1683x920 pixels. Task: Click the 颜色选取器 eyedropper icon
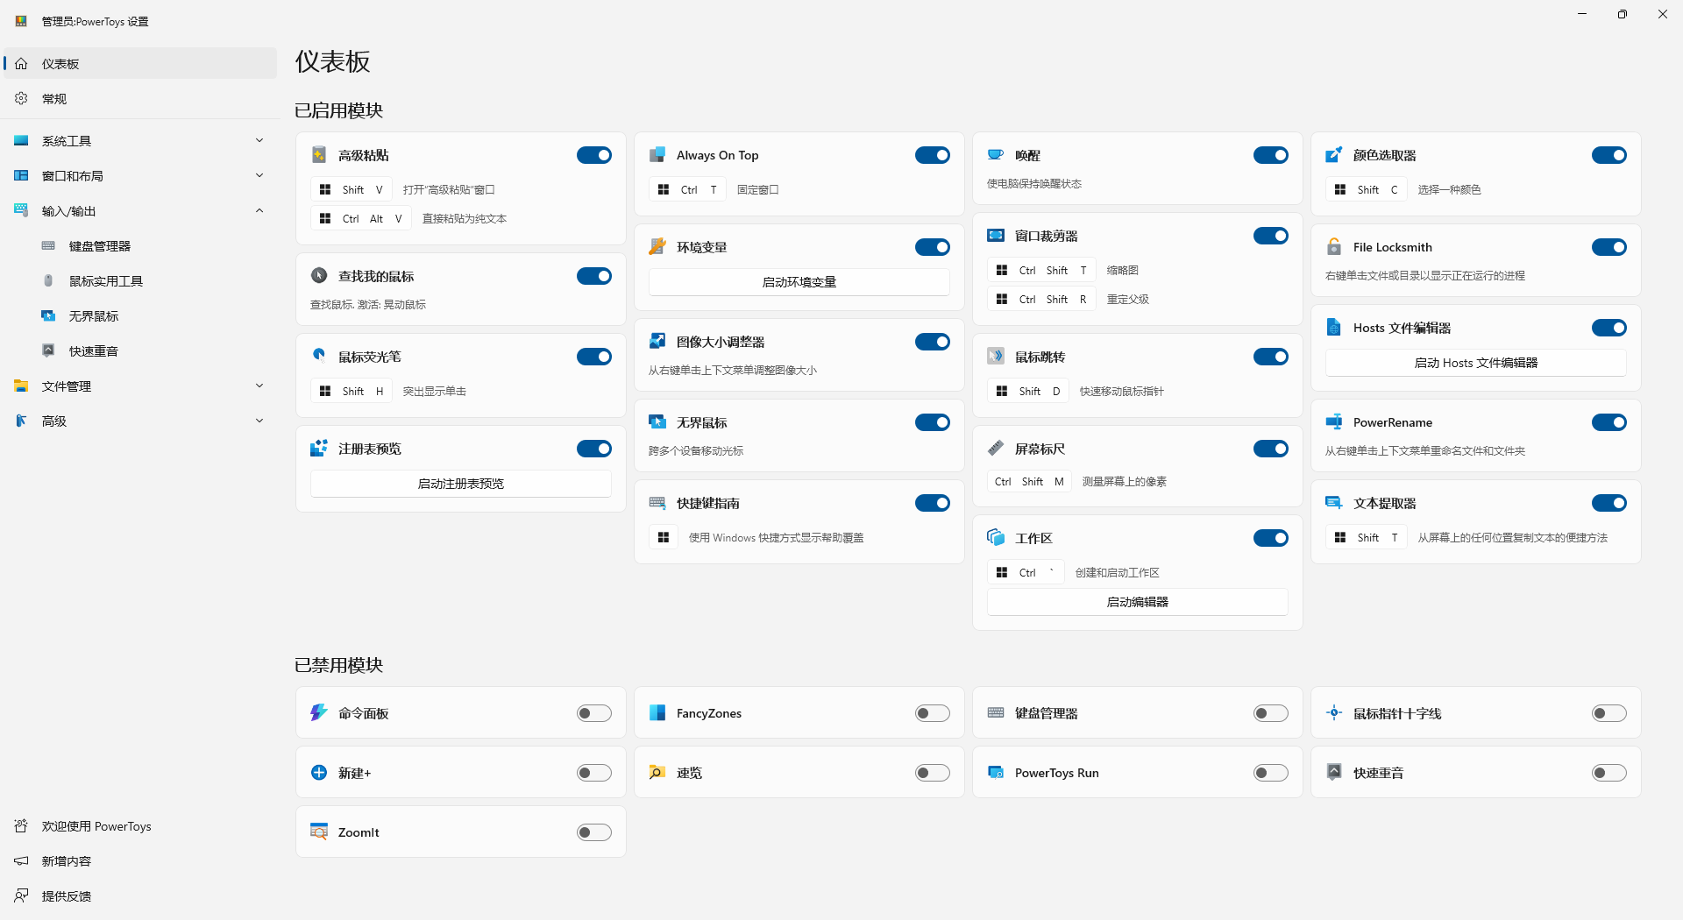click(x=1334, y=155)
